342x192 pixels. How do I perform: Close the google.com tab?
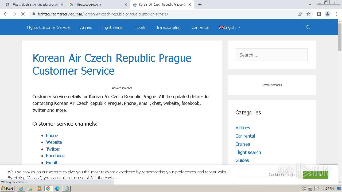126,5
